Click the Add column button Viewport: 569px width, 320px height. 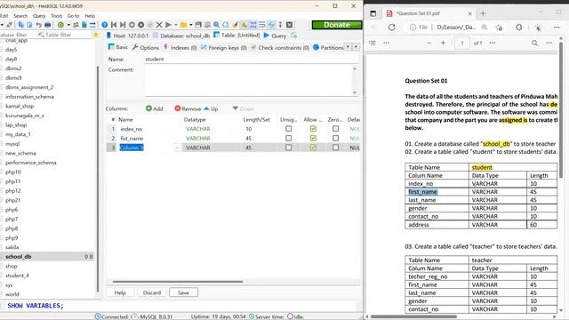click(155, 108)
